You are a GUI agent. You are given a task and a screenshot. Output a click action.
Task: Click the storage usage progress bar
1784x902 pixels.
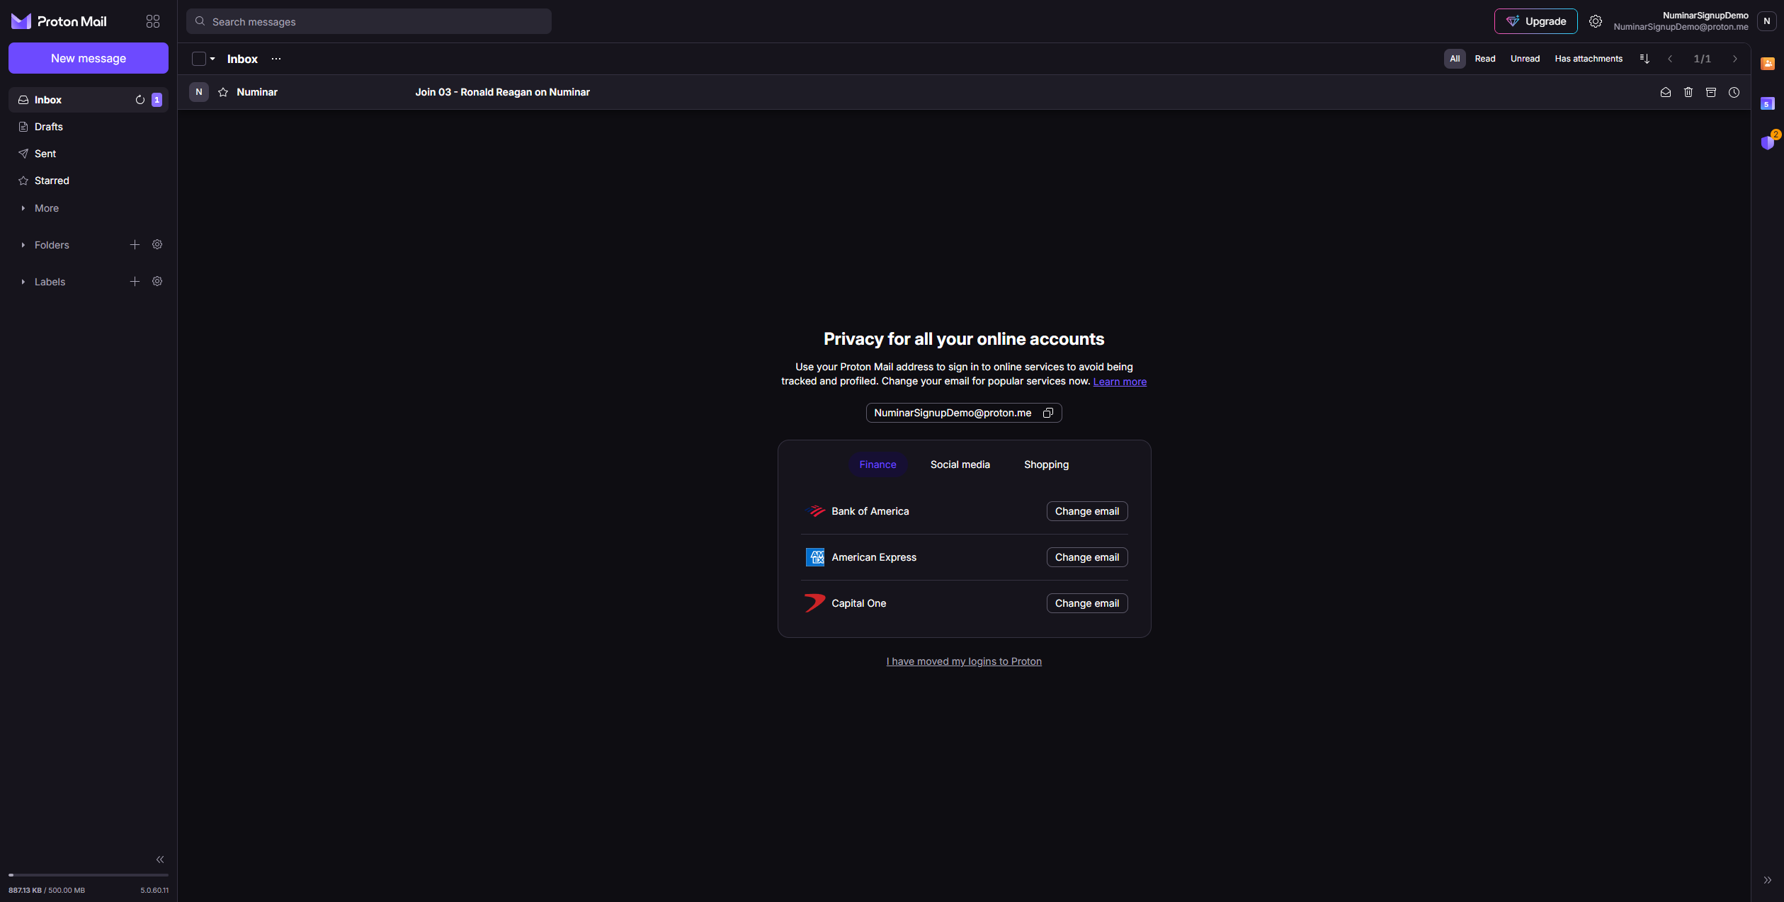point(89,875)
